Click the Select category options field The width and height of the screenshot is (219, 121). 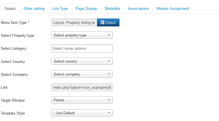click(82, 48)
